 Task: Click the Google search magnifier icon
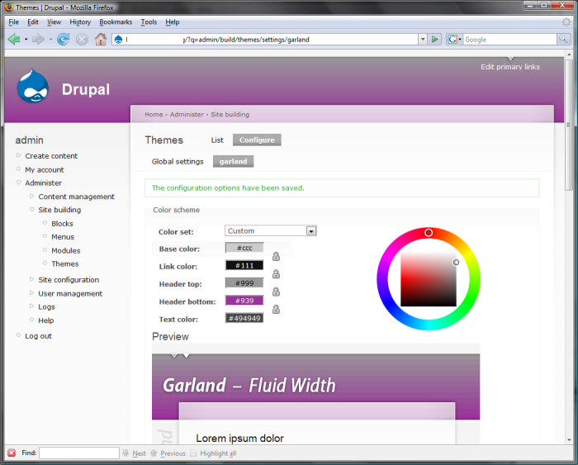pyautogui.click(x=563, y=39)
